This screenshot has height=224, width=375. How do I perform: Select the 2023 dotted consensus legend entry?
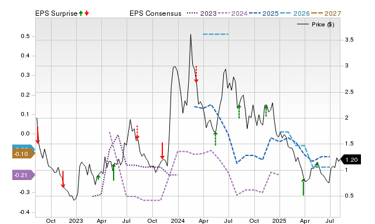coord(202,13)
